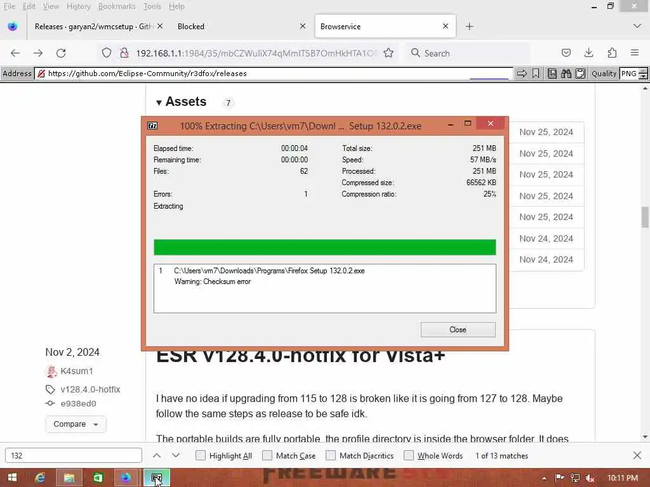This screenshot has width=650, height=487.
Task: Open the list all tabs chevron
Action: tap(637, 26)
